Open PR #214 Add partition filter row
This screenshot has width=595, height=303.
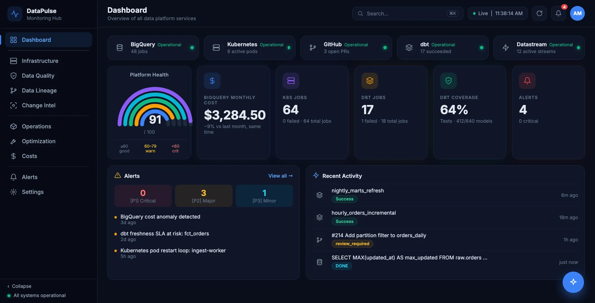[x=445, y=240]
